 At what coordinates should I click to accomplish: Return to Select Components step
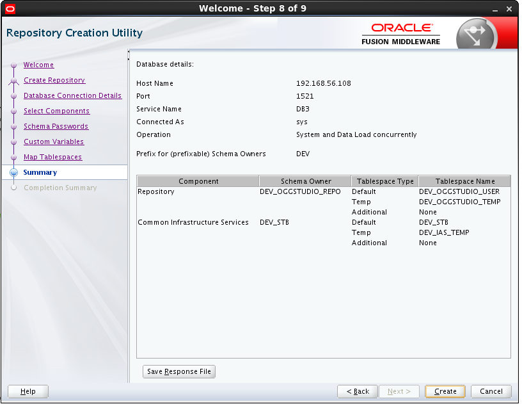[56, 111]
